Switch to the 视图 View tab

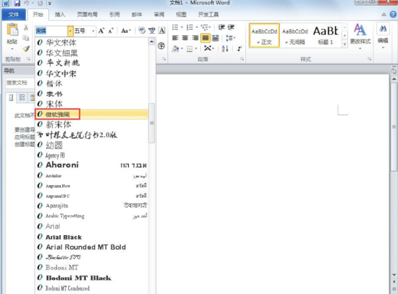pos(181,15)
